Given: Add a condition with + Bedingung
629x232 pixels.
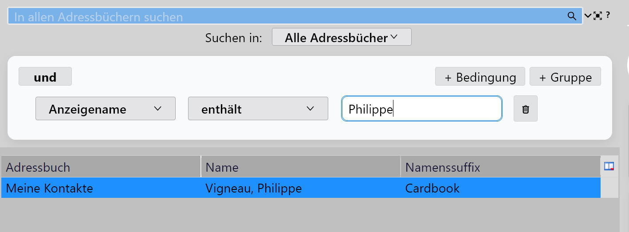Looking at the screenshot, I should point(480,77).
